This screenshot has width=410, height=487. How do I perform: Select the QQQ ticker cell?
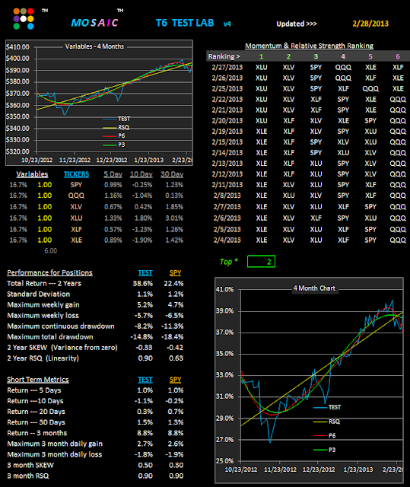76,196
